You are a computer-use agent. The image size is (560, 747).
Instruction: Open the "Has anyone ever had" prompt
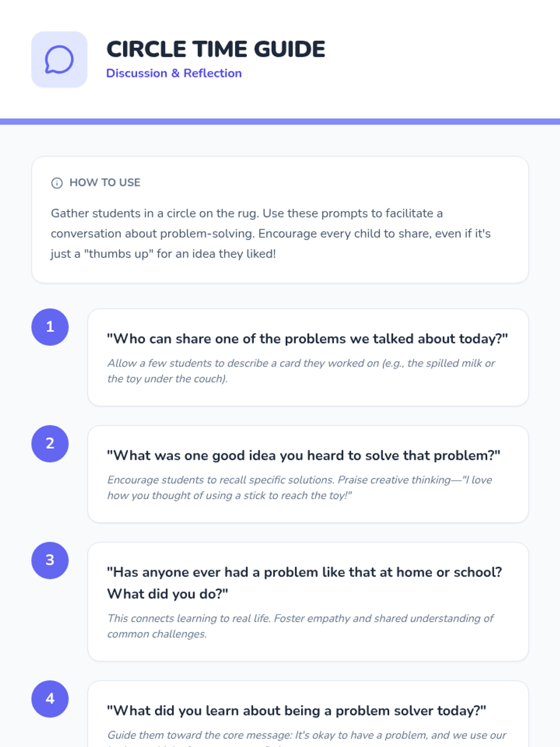[308, 601]
